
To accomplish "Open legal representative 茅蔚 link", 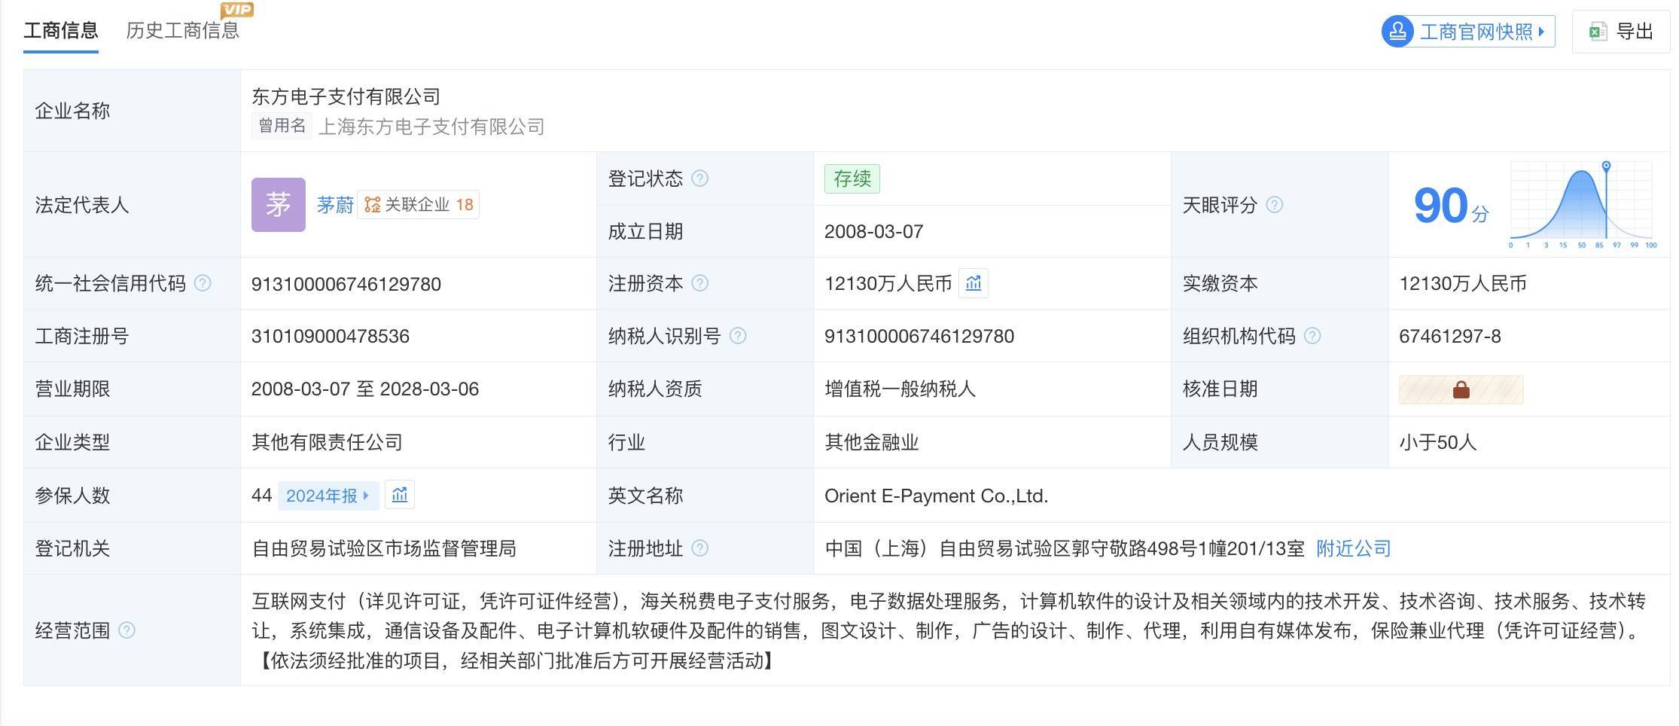I will (334, 205).
